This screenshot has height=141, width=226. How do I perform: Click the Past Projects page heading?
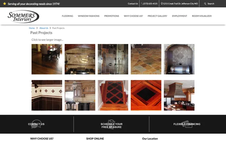[x=41, y=33]
